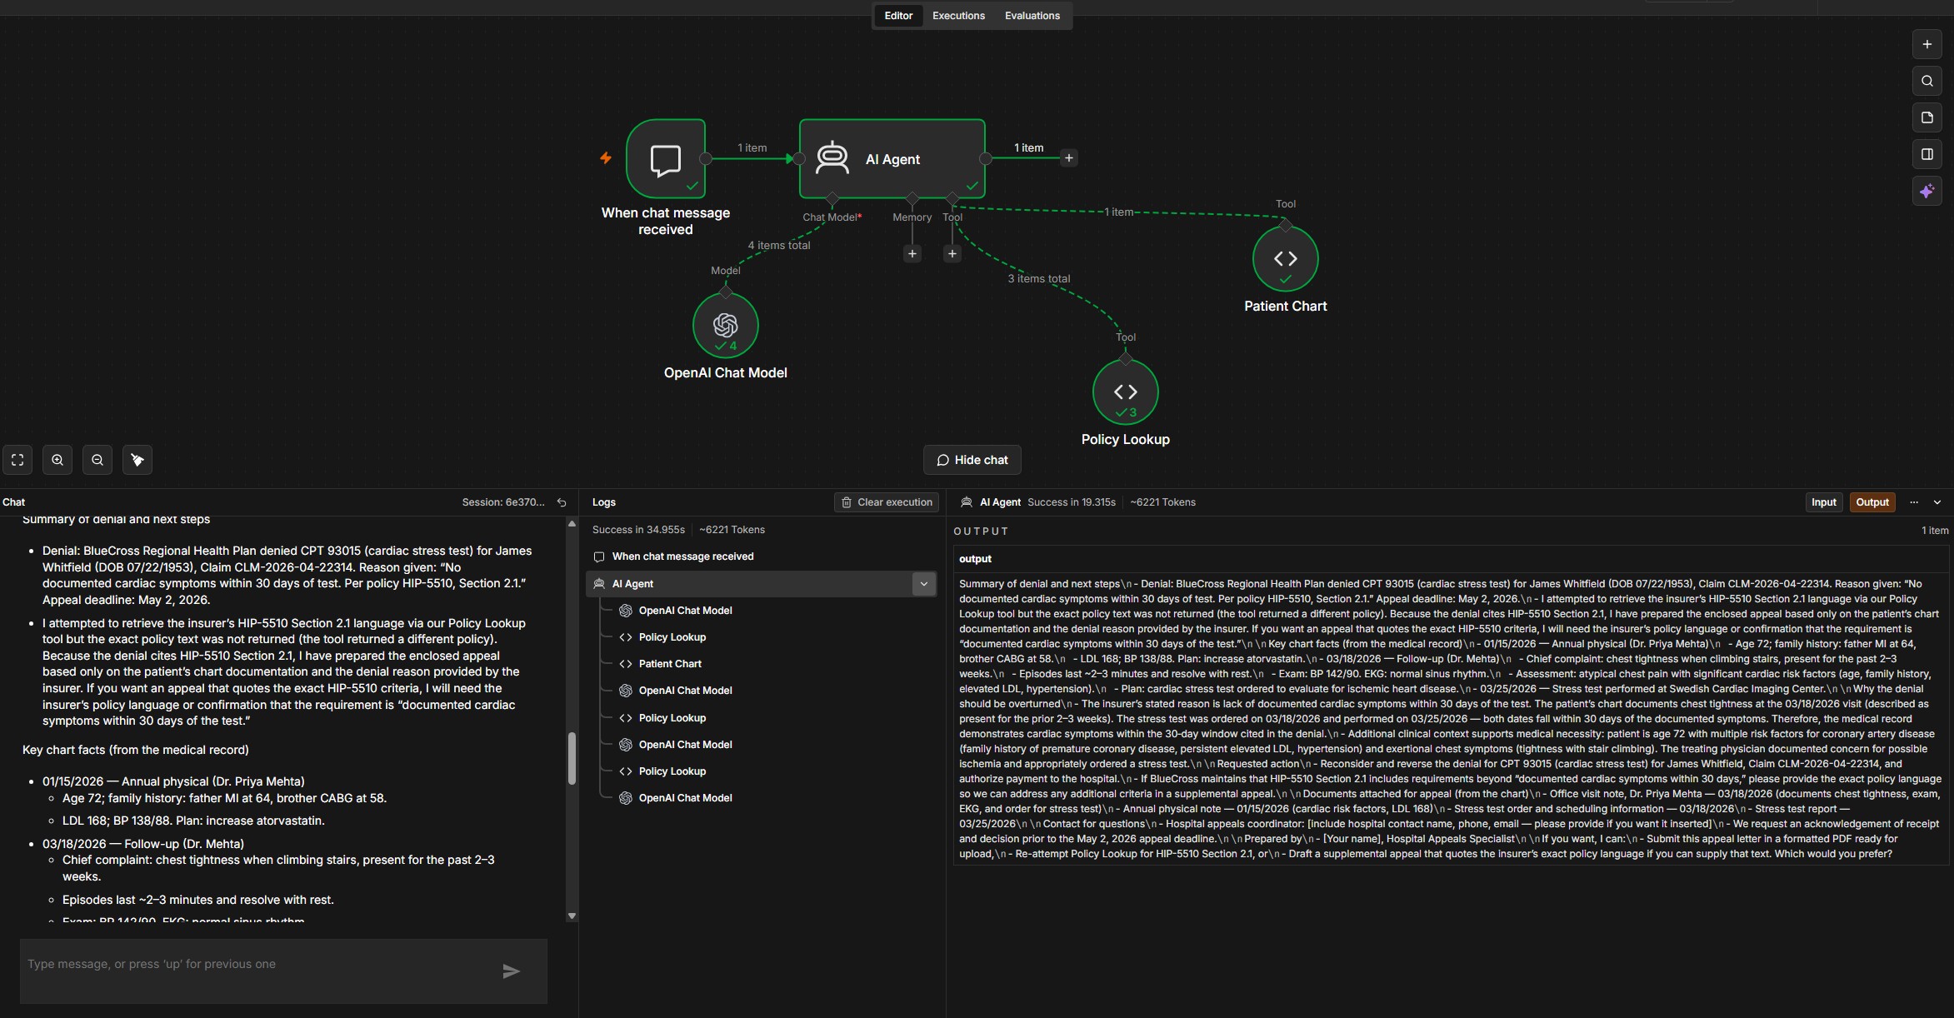Image resolution: width=1954 pixels, height=1018 pixels.
Task: Open the Patient Chart tool node
Action: pyautogui.click(x=1285, y=258)
